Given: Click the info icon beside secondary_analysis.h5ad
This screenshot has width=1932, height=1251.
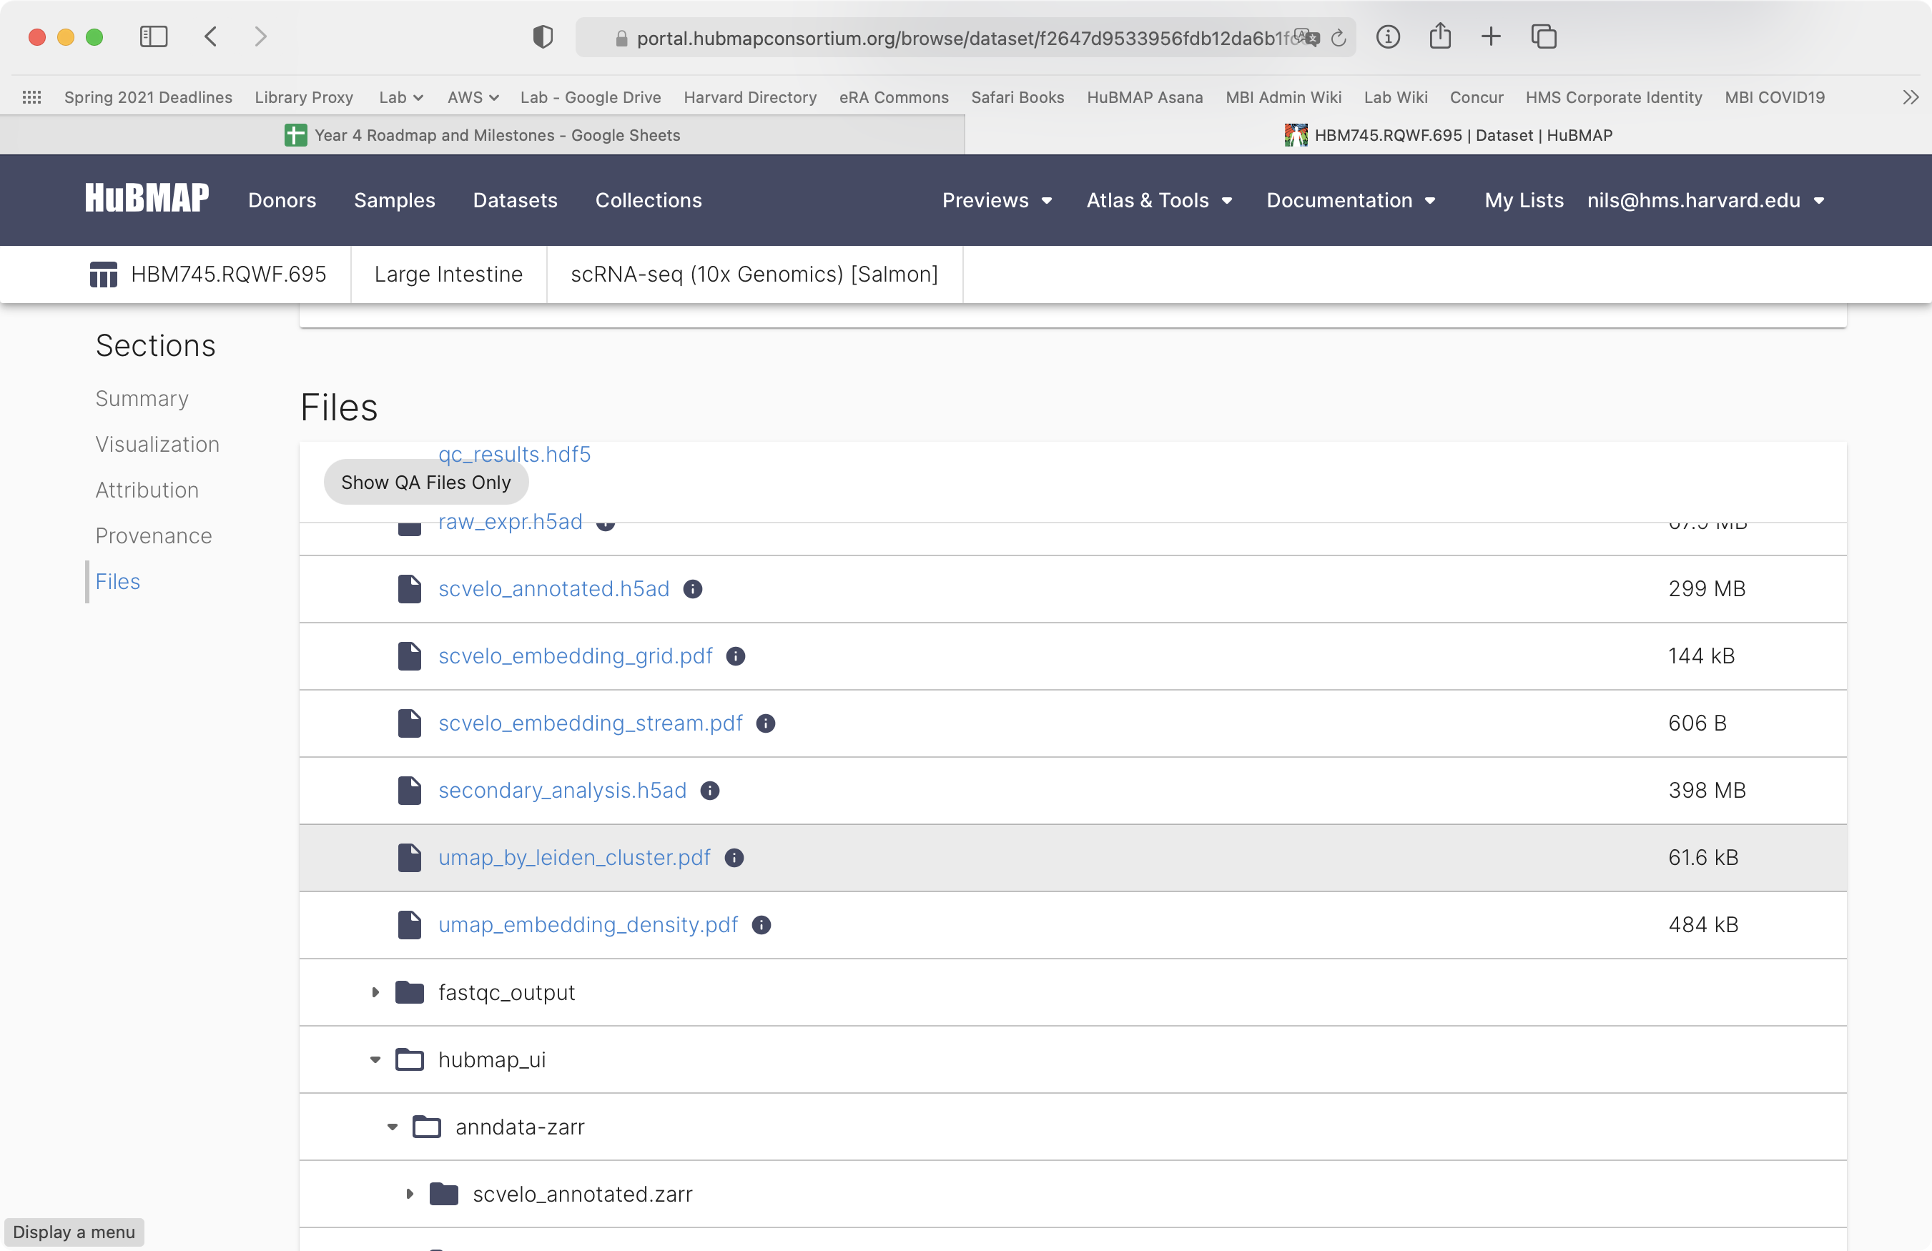Looking at the screenshot, I should click(x=710, y=791).
